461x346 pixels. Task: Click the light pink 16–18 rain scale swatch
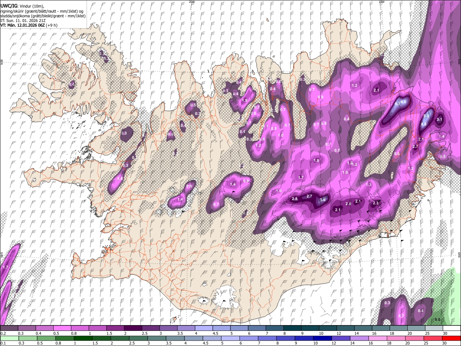(x=378, y=338)
